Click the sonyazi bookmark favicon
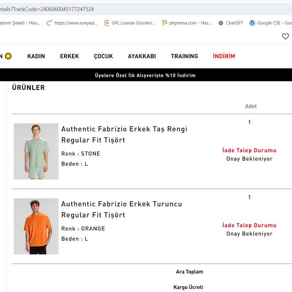The image size is (292, 292). (x=49, y=23)
